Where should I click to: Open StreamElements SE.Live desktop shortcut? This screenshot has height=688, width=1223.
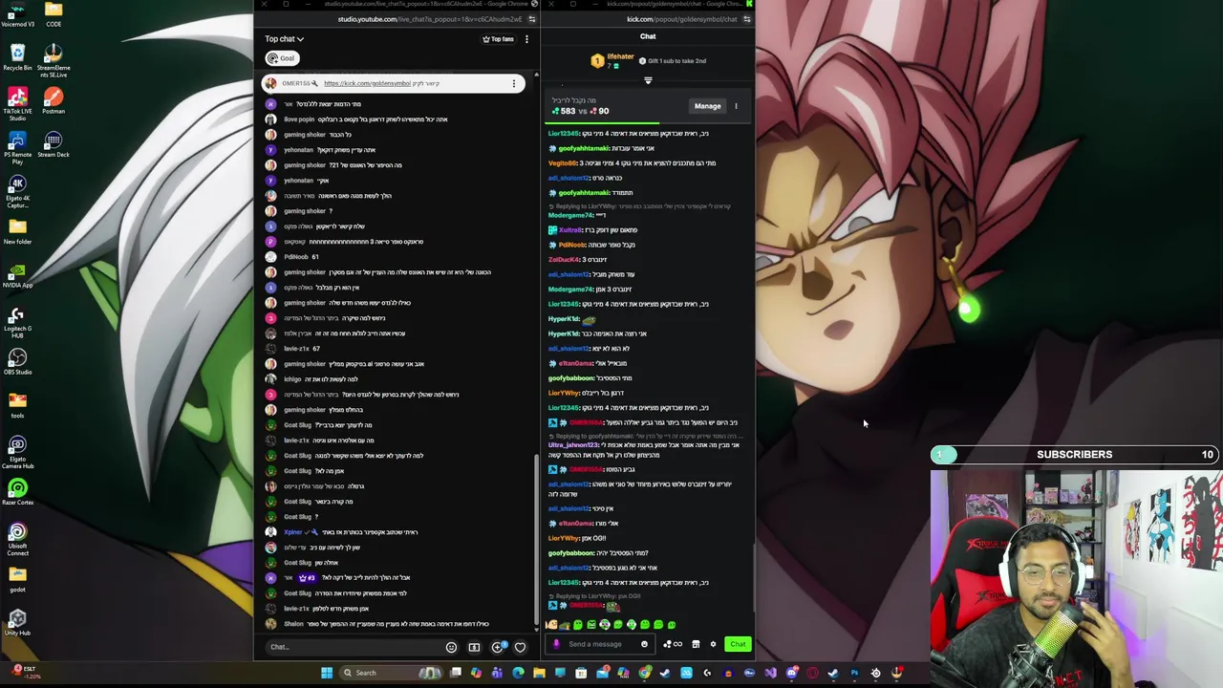[54, 59]
